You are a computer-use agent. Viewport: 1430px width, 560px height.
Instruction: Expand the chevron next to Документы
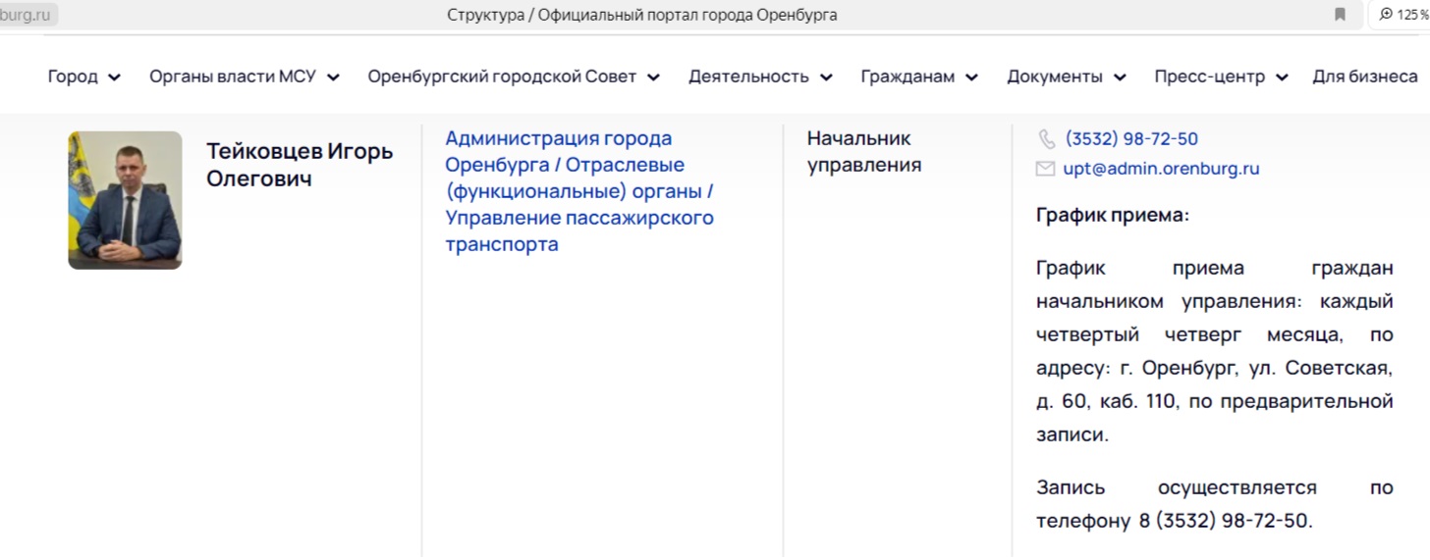point(1120,77)
